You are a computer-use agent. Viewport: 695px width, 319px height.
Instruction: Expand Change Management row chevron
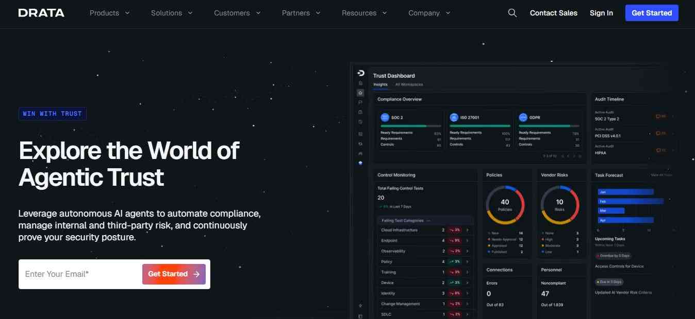[x=468, y=304]
